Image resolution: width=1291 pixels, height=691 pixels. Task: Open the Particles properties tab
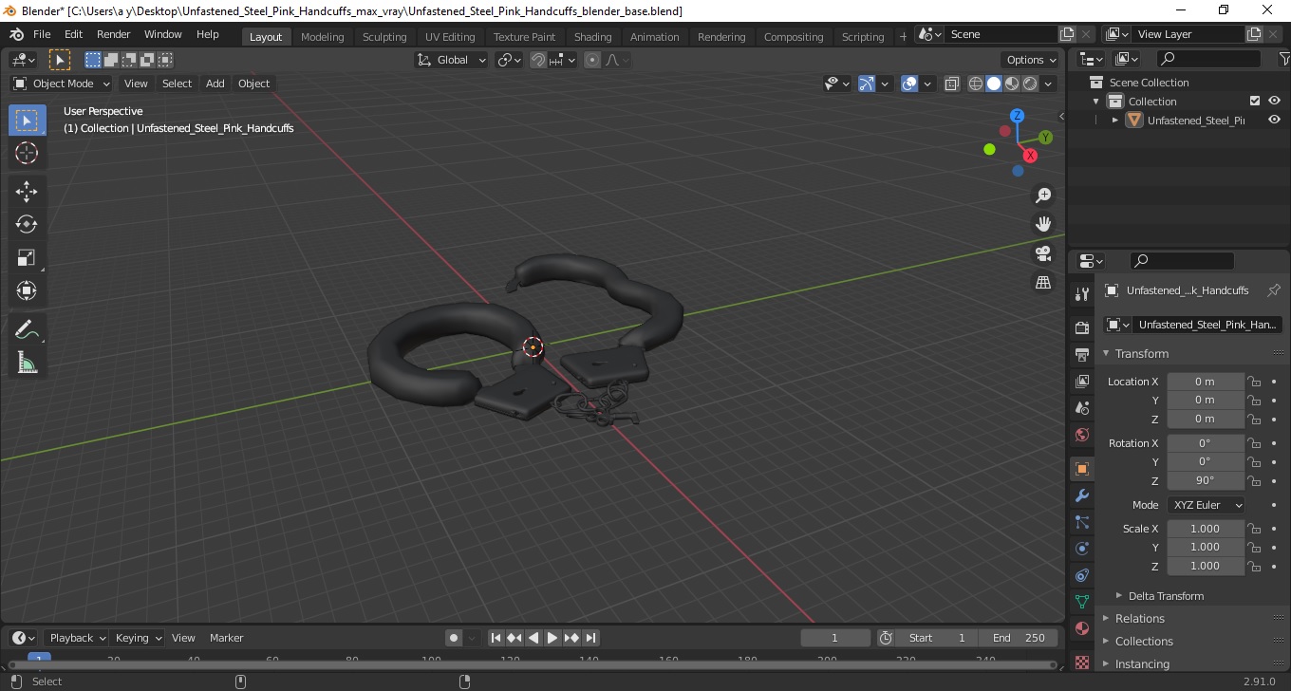pos(1082,522)
